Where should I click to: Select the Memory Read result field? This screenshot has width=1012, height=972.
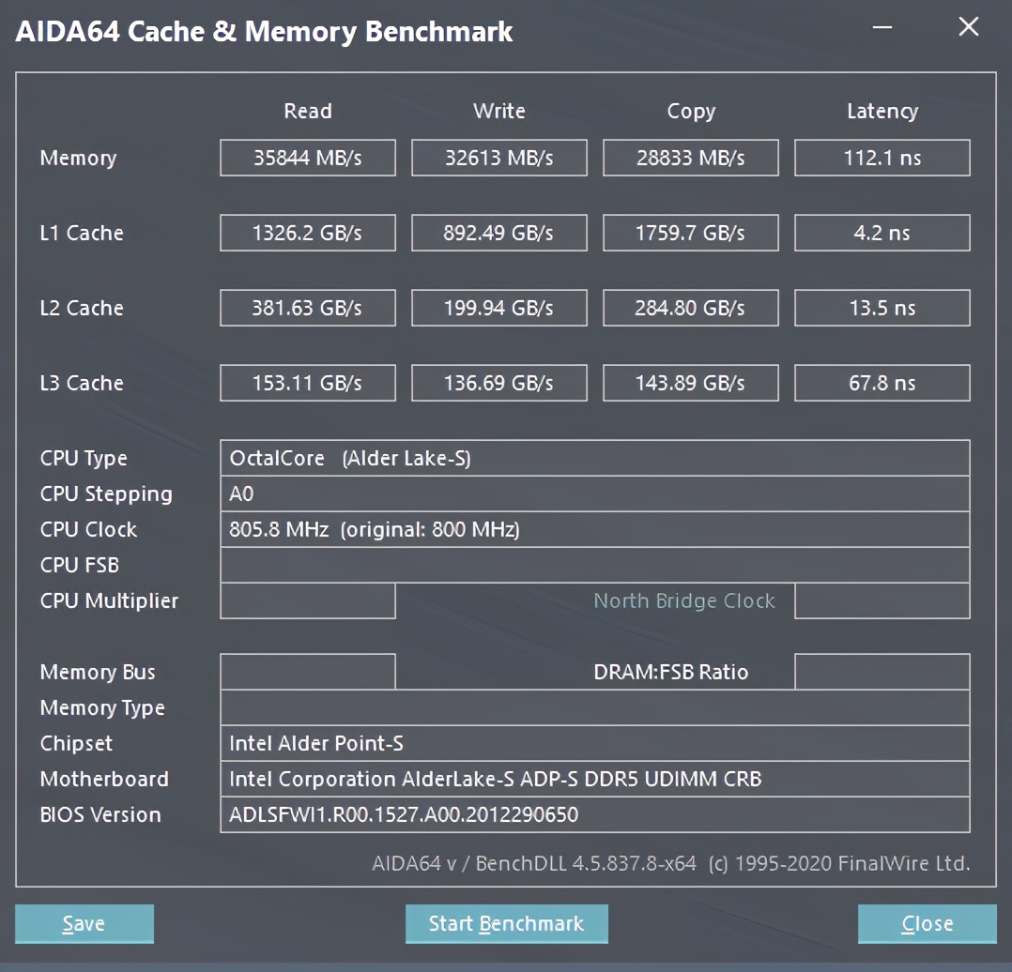click(x=307, y=158)
